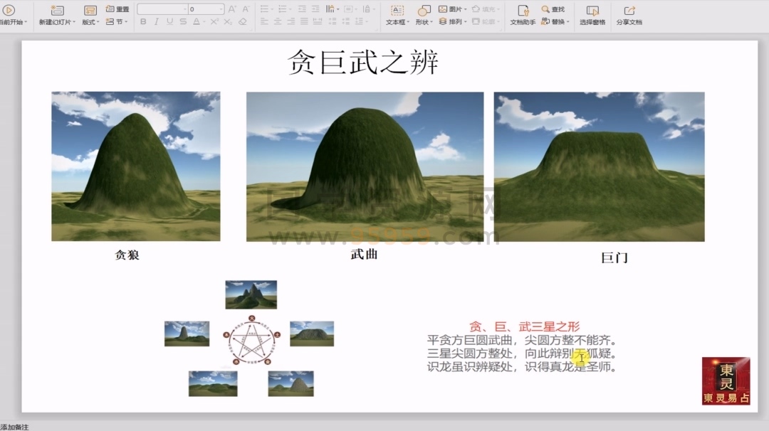
Task: Select the five-elements pentagram diagram
Action: coord(251,341)
